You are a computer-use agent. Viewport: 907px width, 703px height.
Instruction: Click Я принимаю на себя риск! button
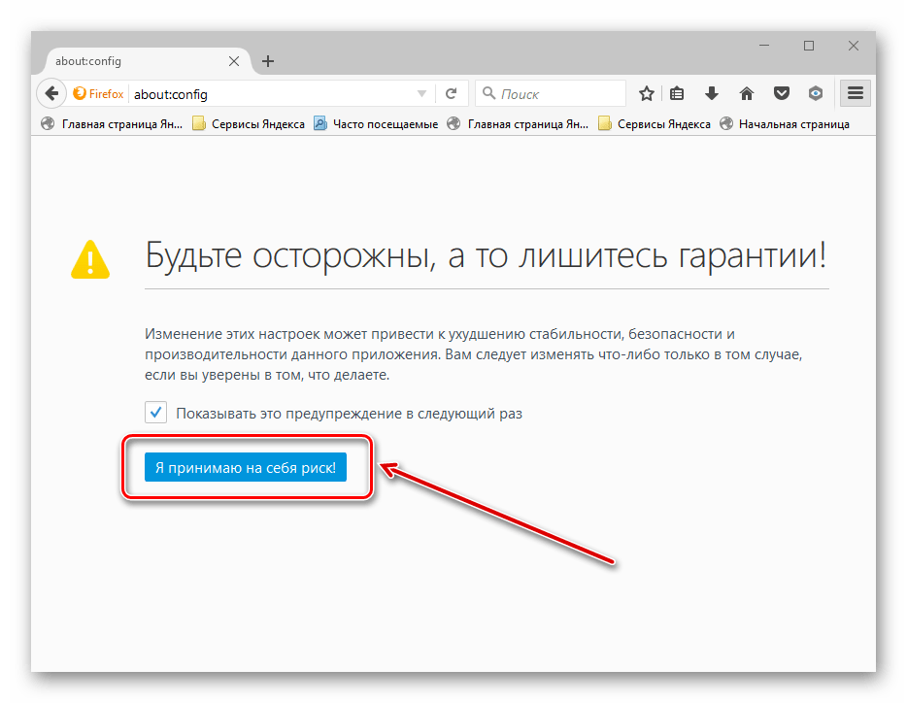[x=246, y=467]
